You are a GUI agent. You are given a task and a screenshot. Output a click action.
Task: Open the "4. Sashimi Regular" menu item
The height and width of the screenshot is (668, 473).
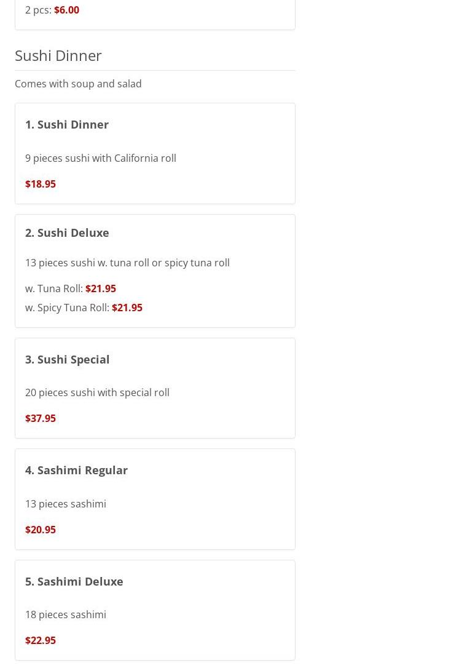coord(76,470)
